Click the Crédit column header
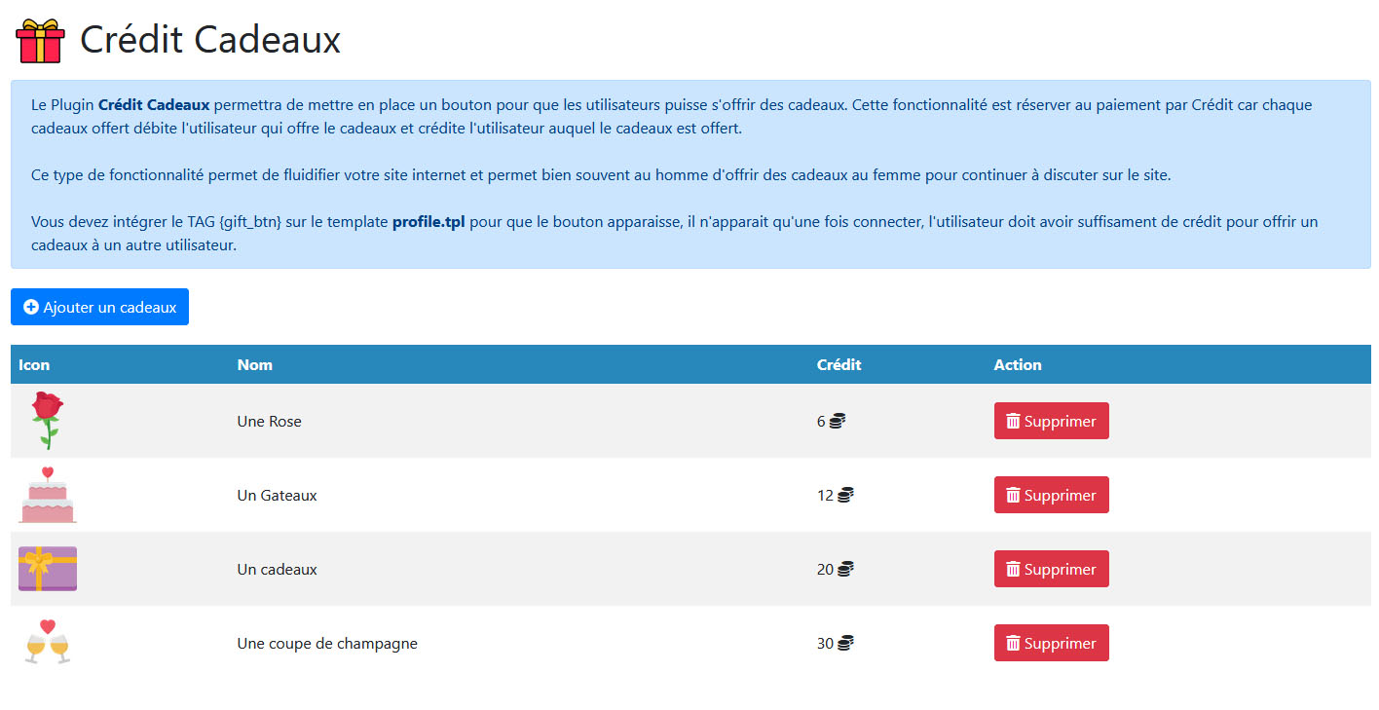1379x710 pixels. (x=839, y=364)
